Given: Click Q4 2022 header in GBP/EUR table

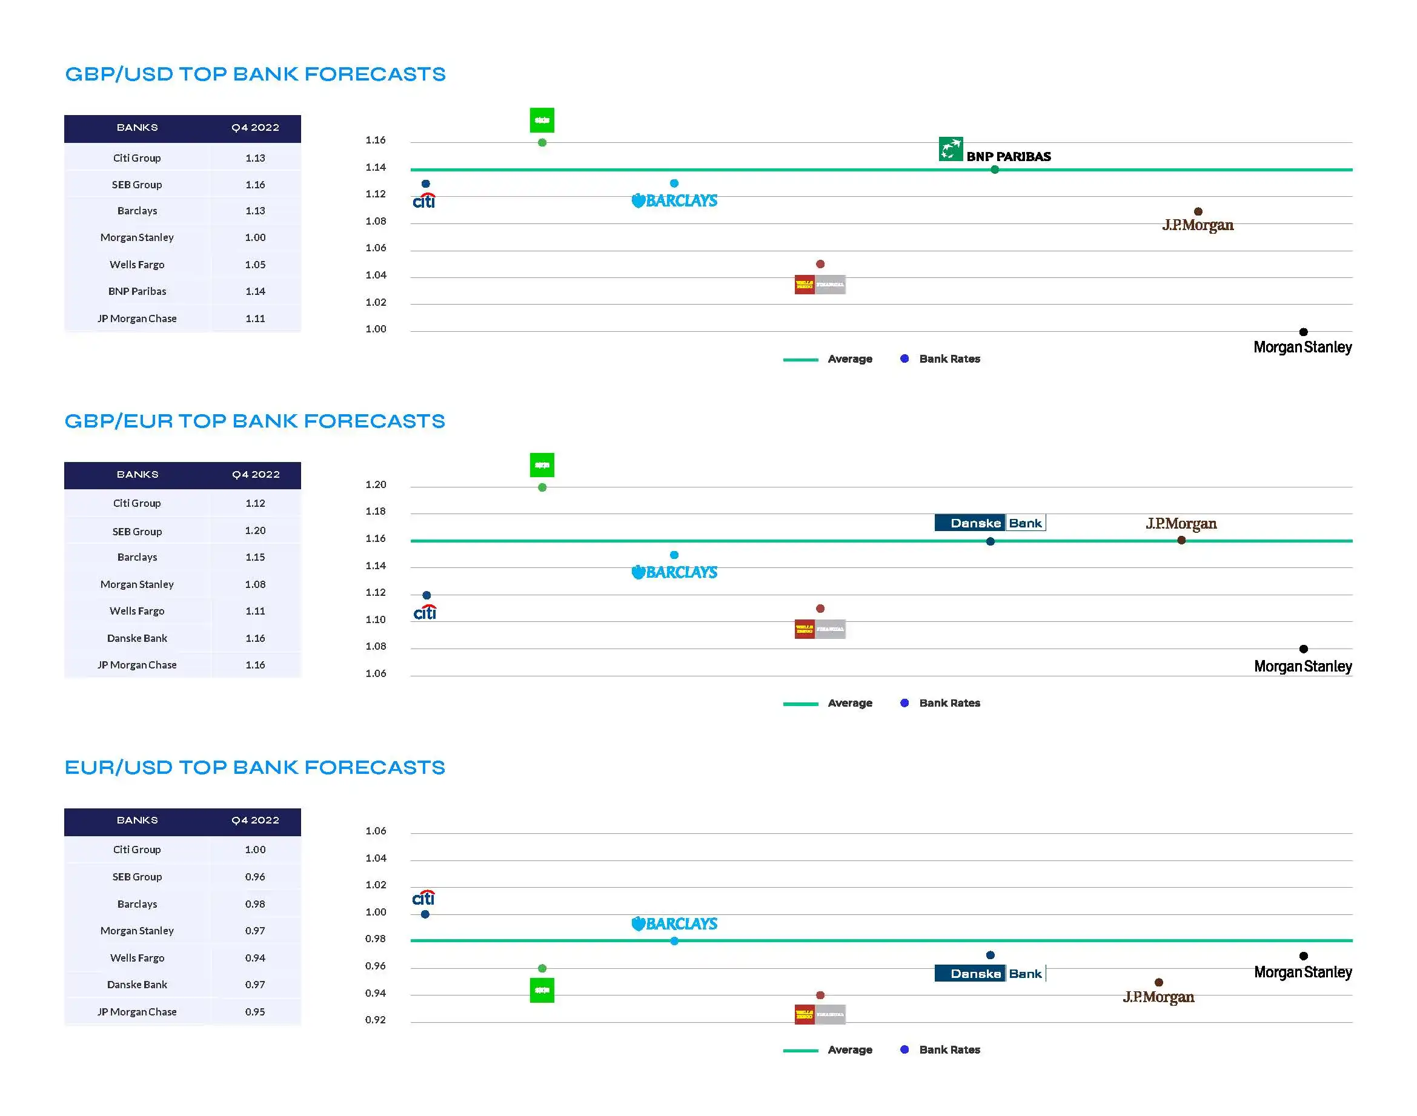Looking at the screenshot, I should pyautogui.click(x=256, y=474).
